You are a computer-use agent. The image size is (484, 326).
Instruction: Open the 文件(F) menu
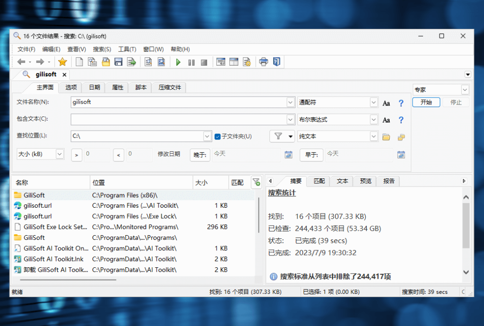click(x=26, y=49)
